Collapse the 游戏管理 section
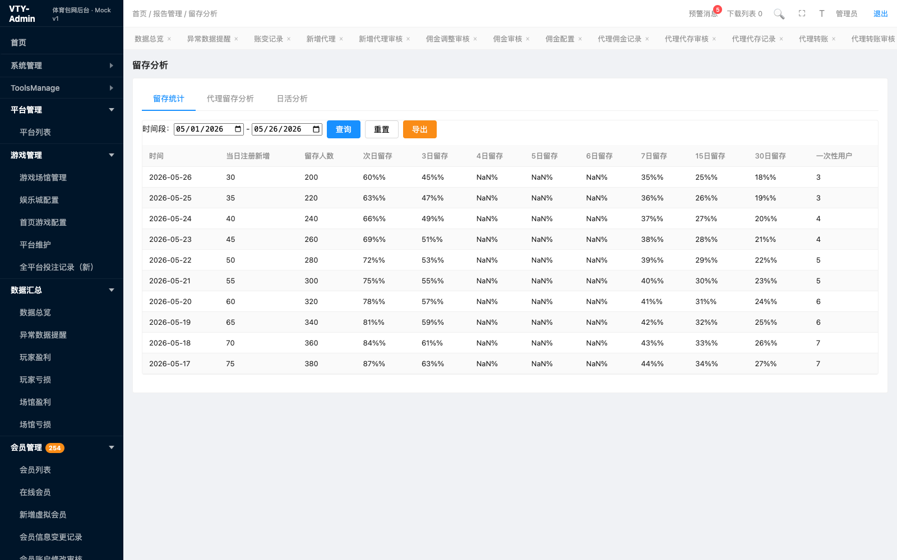The height and width of the screenshot is (560, 897). tap(62, 155)
